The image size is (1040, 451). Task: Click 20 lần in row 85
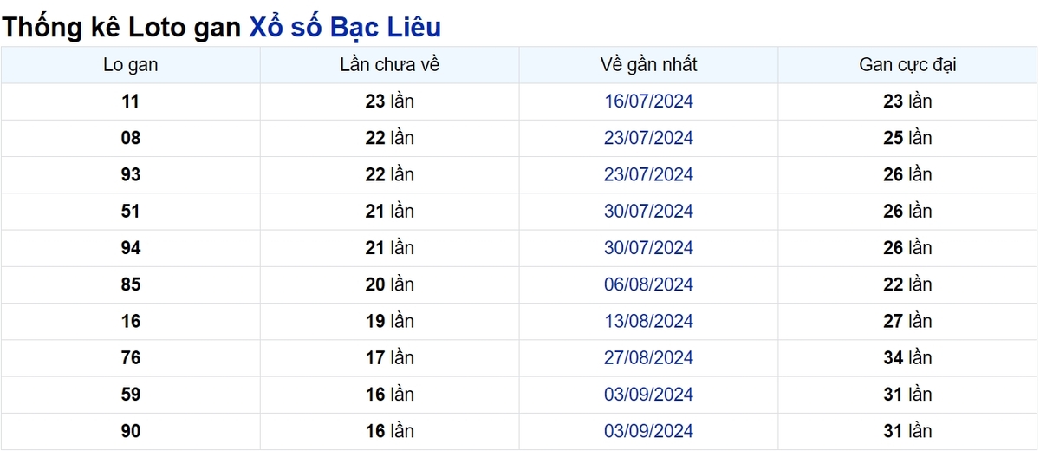390,284
